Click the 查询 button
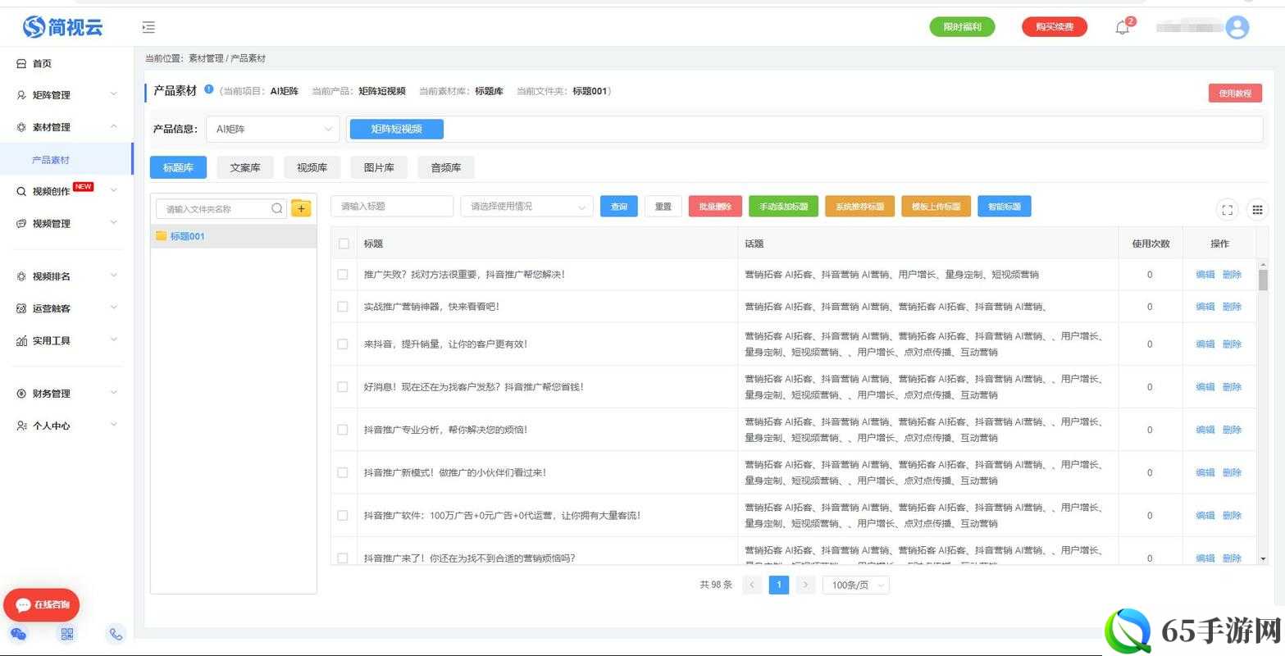This screenshot has width=1285, height=656. click(x=619, y=207)
